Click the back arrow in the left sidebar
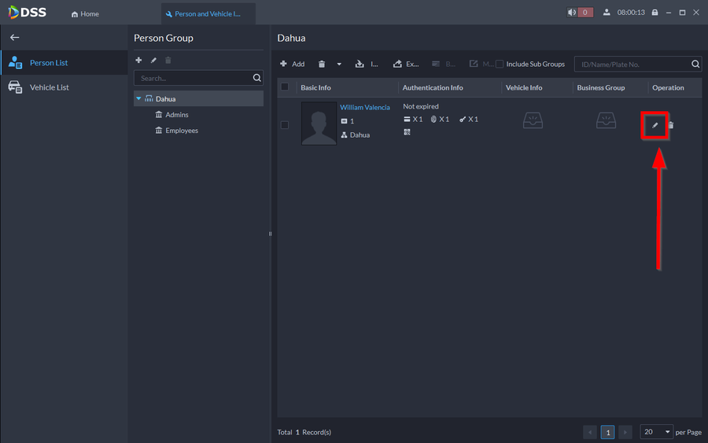708x443 pixels. tap(14, 38)
